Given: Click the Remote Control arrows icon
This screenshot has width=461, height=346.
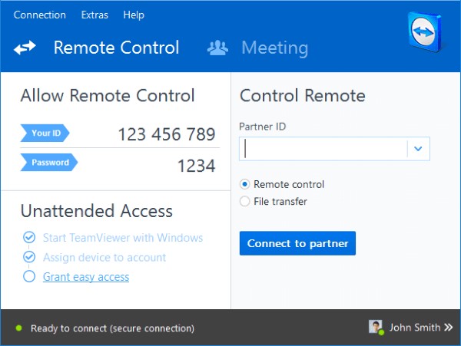Looking at the screenshot, I should tap(25, 48).
